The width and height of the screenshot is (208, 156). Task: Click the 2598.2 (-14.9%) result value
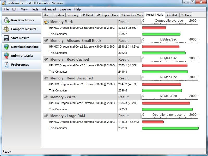pyautogui.click(x=129, y=47)
